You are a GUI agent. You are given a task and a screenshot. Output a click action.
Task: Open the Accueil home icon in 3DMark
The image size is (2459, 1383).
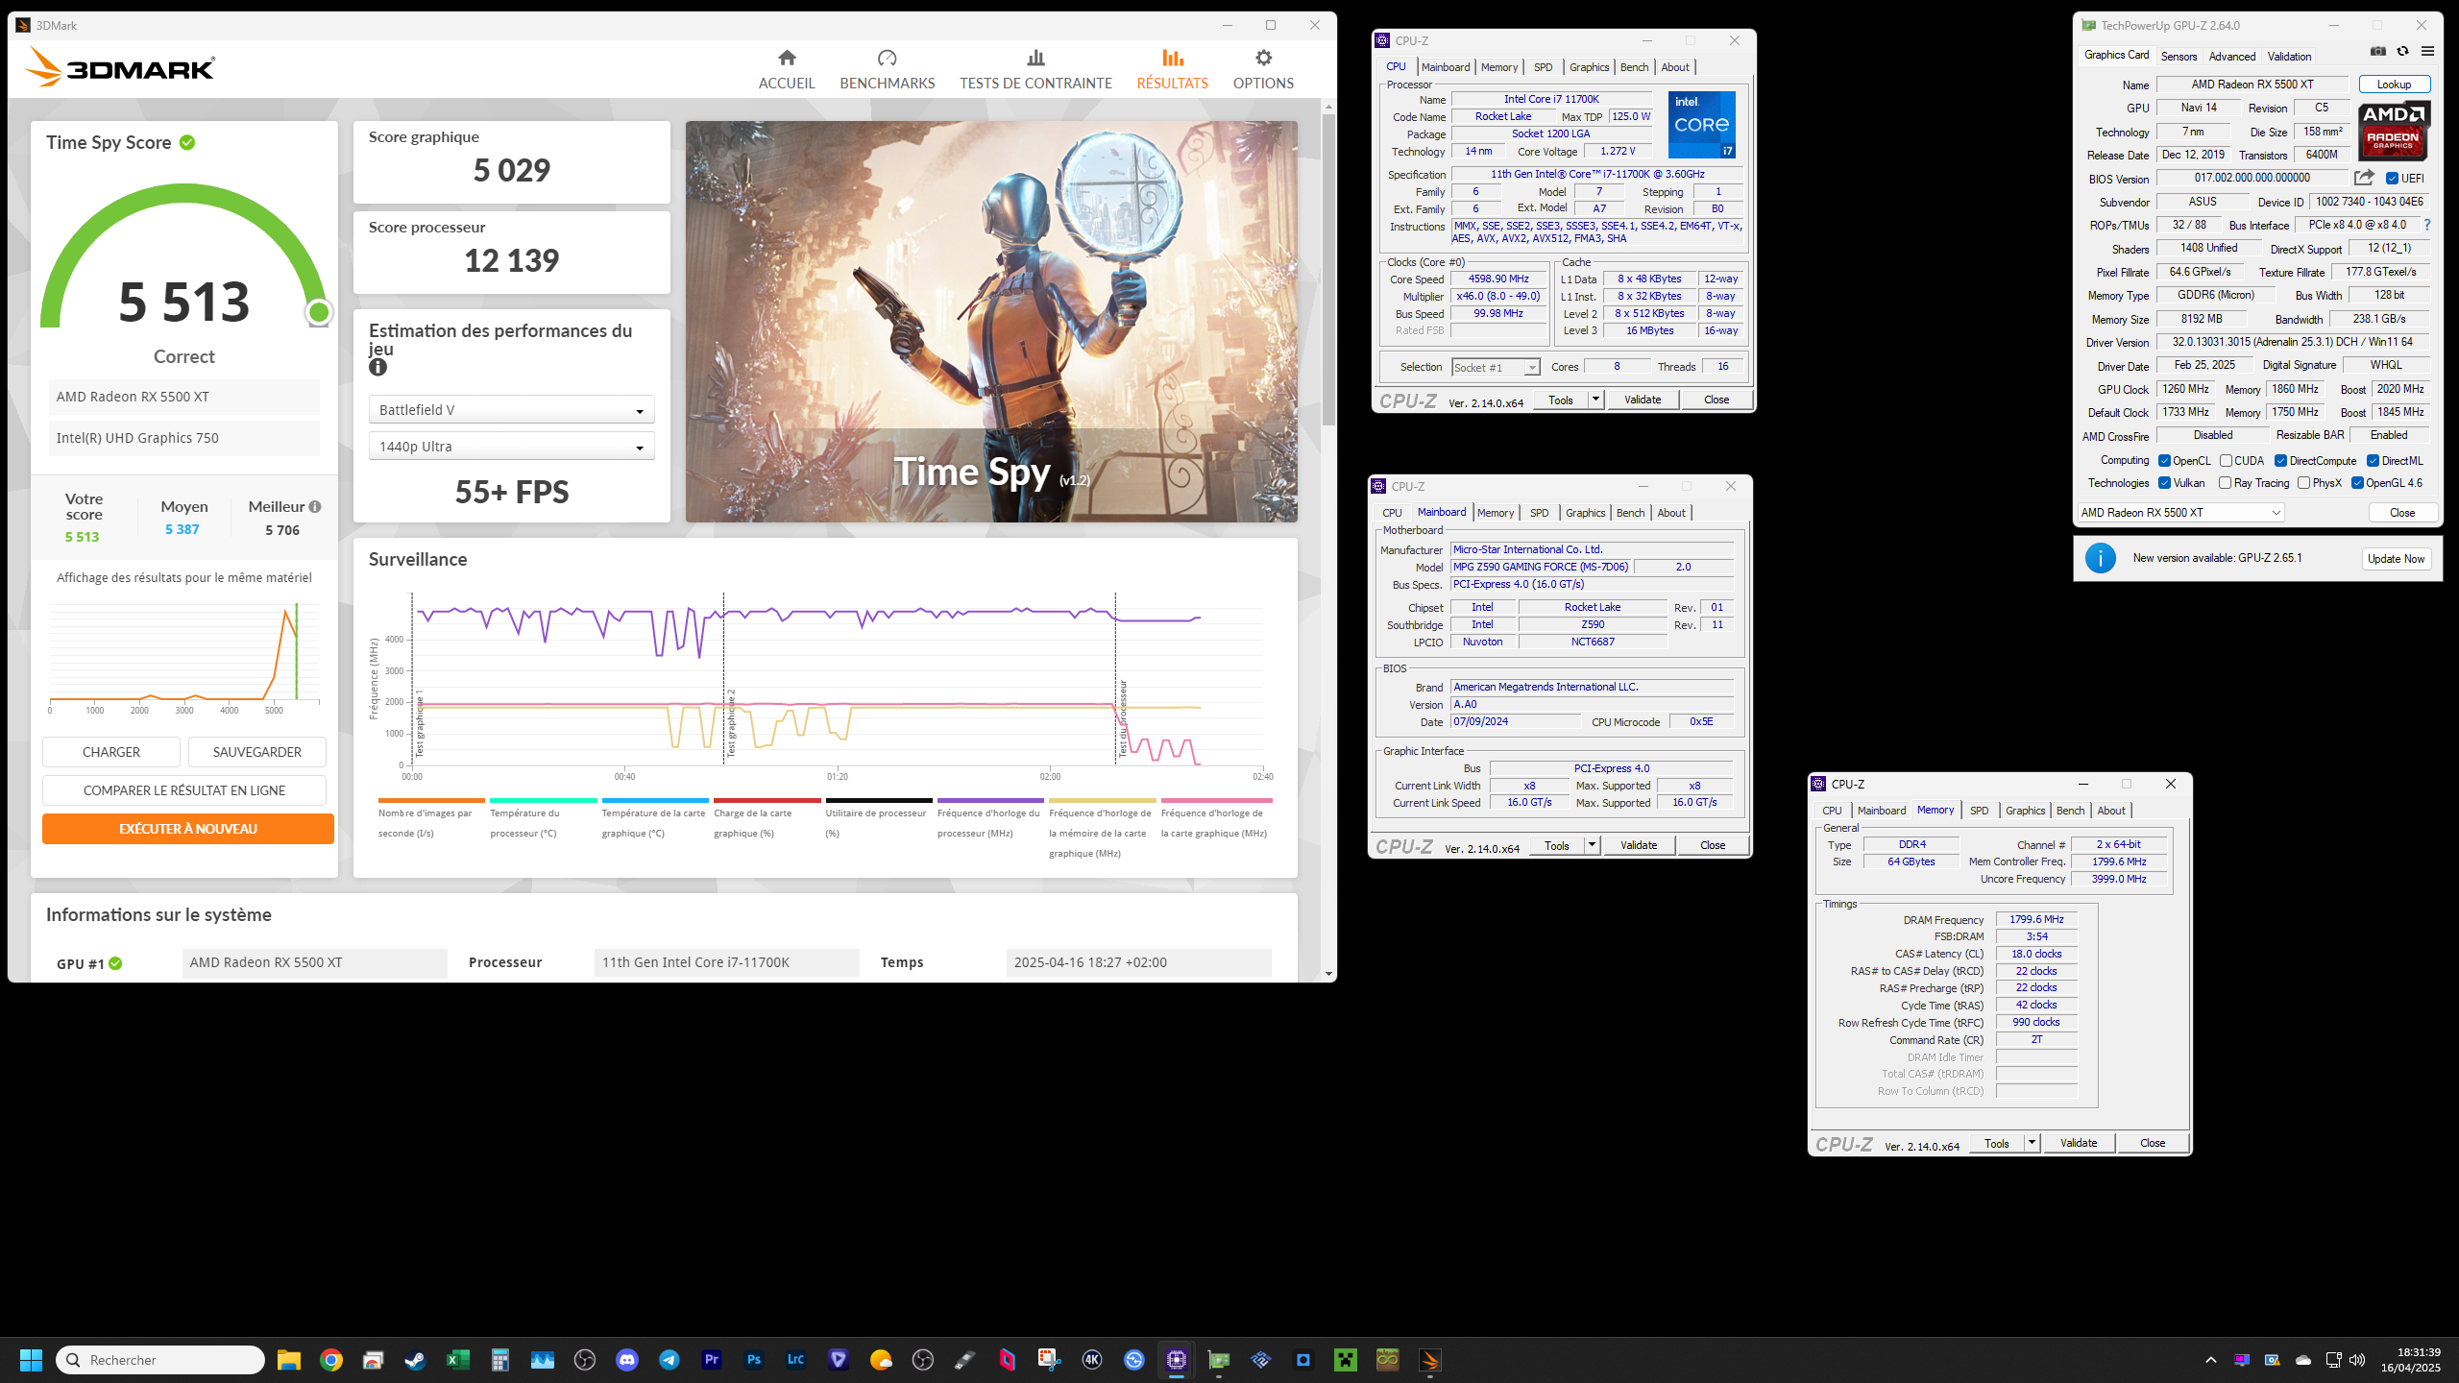[x=787, y=59]
